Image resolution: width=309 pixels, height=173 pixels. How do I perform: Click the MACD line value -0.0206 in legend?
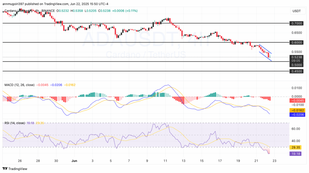(56, 85)
